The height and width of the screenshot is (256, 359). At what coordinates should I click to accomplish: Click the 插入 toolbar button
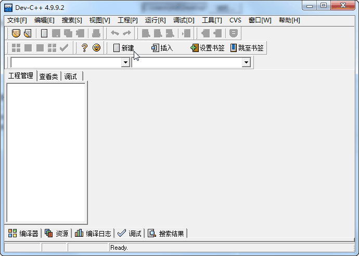(x=162, y=48)
